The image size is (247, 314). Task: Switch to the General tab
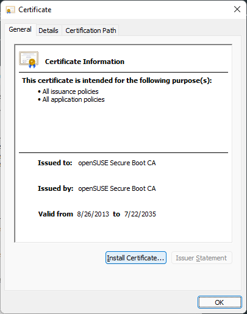click(20, 29)
